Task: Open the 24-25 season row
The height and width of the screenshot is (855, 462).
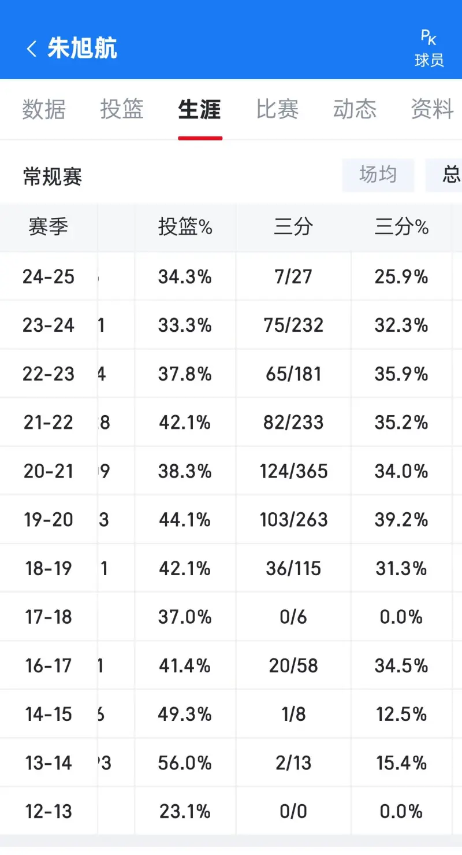Action: (47, 276)
